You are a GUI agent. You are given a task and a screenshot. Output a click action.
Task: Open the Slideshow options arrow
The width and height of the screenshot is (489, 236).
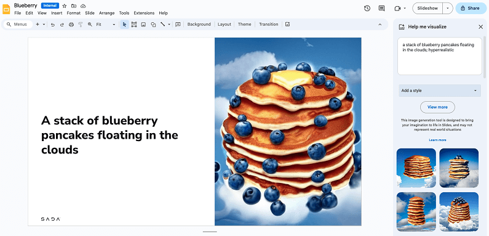point(448,9)
